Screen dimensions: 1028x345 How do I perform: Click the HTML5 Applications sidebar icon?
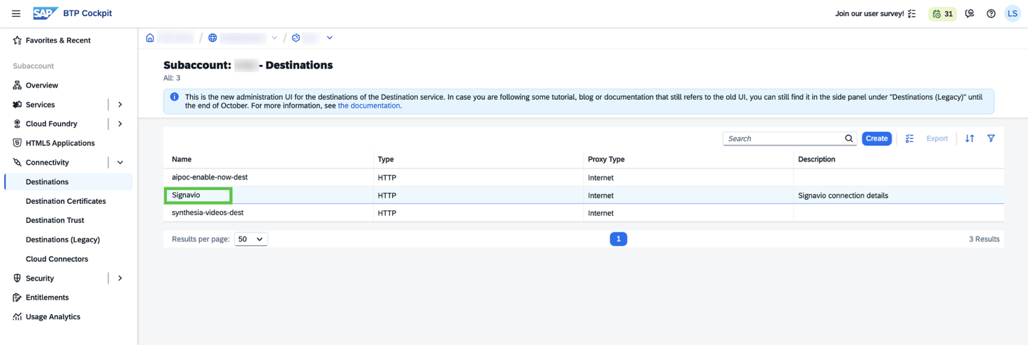coord(17,143)
